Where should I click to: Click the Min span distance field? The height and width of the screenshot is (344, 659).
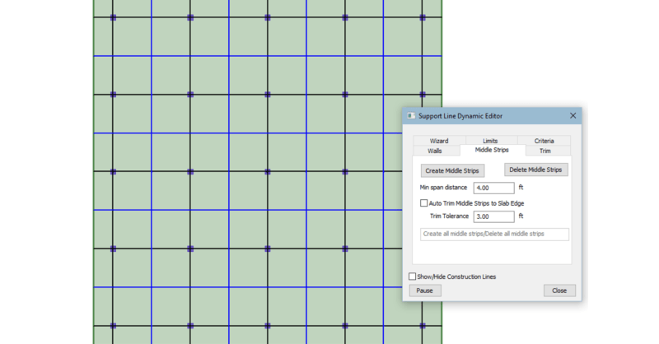pyautogui.click(x=494, y=188)
